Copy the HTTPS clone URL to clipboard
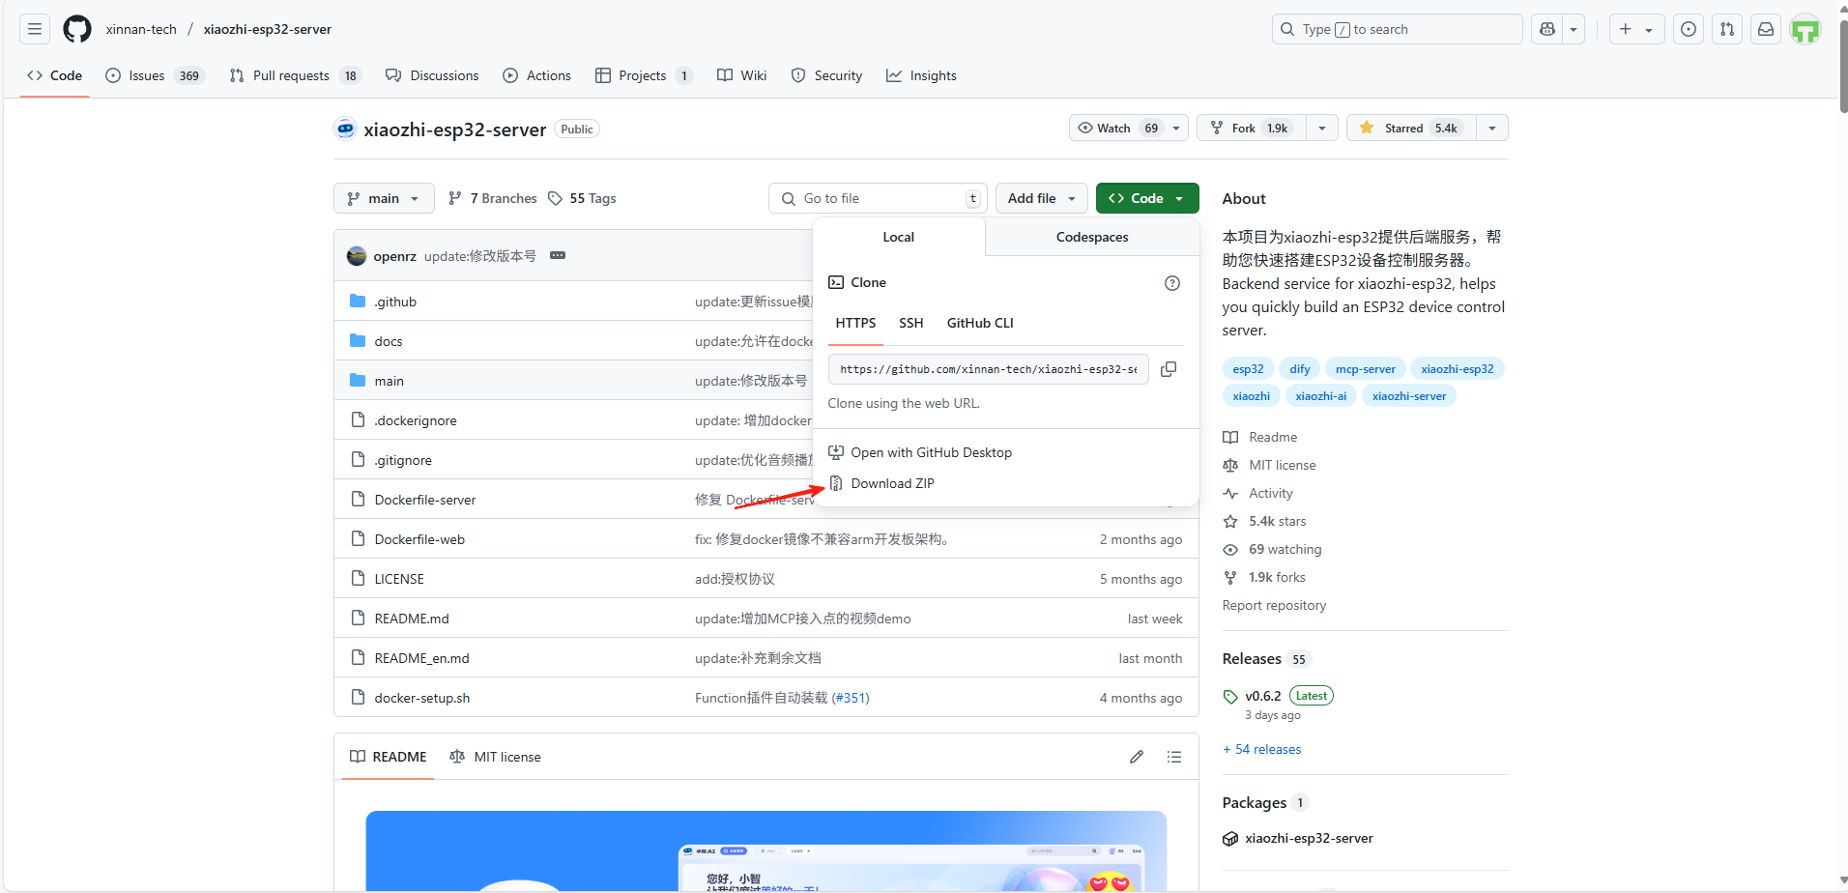This screenshot has height=893, width=1848. point(1169,369)
